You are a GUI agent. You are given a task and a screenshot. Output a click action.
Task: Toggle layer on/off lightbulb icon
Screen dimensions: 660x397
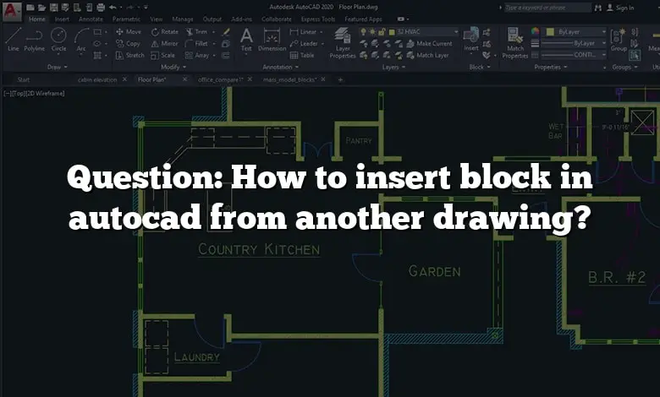[x=363, y=32]
